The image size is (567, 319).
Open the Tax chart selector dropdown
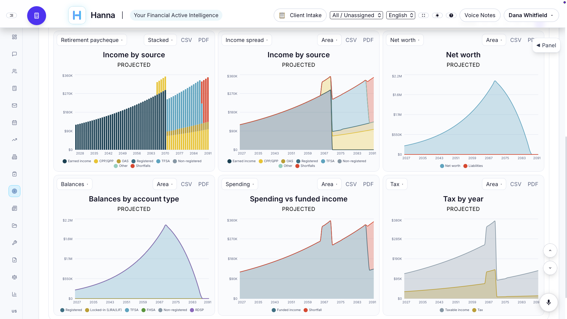[x=397, y=184]
